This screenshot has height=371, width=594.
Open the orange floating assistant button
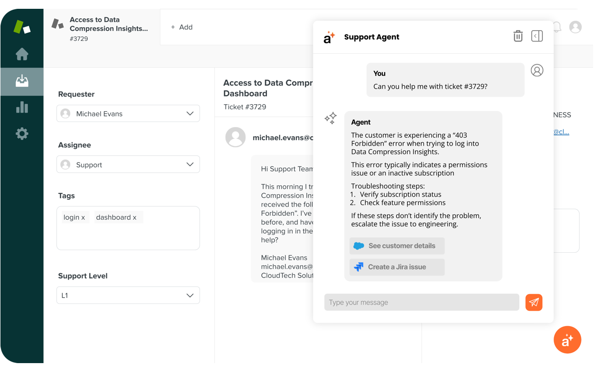pos(567,340)
